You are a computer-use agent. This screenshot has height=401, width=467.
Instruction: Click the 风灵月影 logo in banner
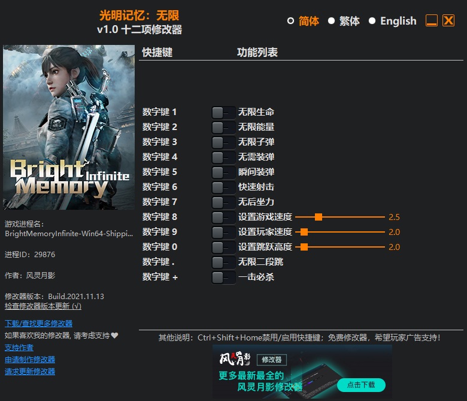[235, 359]
